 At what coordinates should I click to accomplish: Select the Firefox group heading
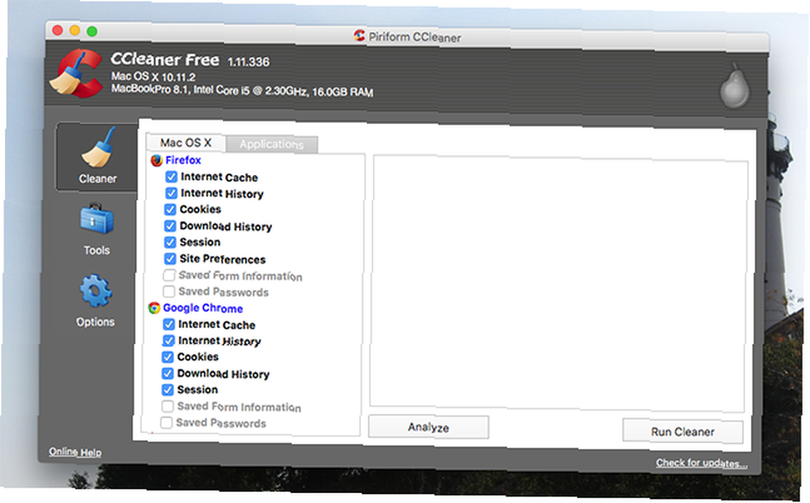pos(183,160)
